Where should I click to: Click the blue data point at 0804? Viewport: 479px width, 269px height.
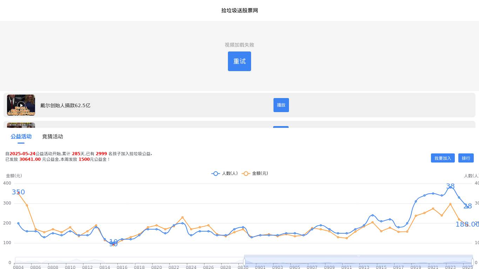tap(18, 223)
